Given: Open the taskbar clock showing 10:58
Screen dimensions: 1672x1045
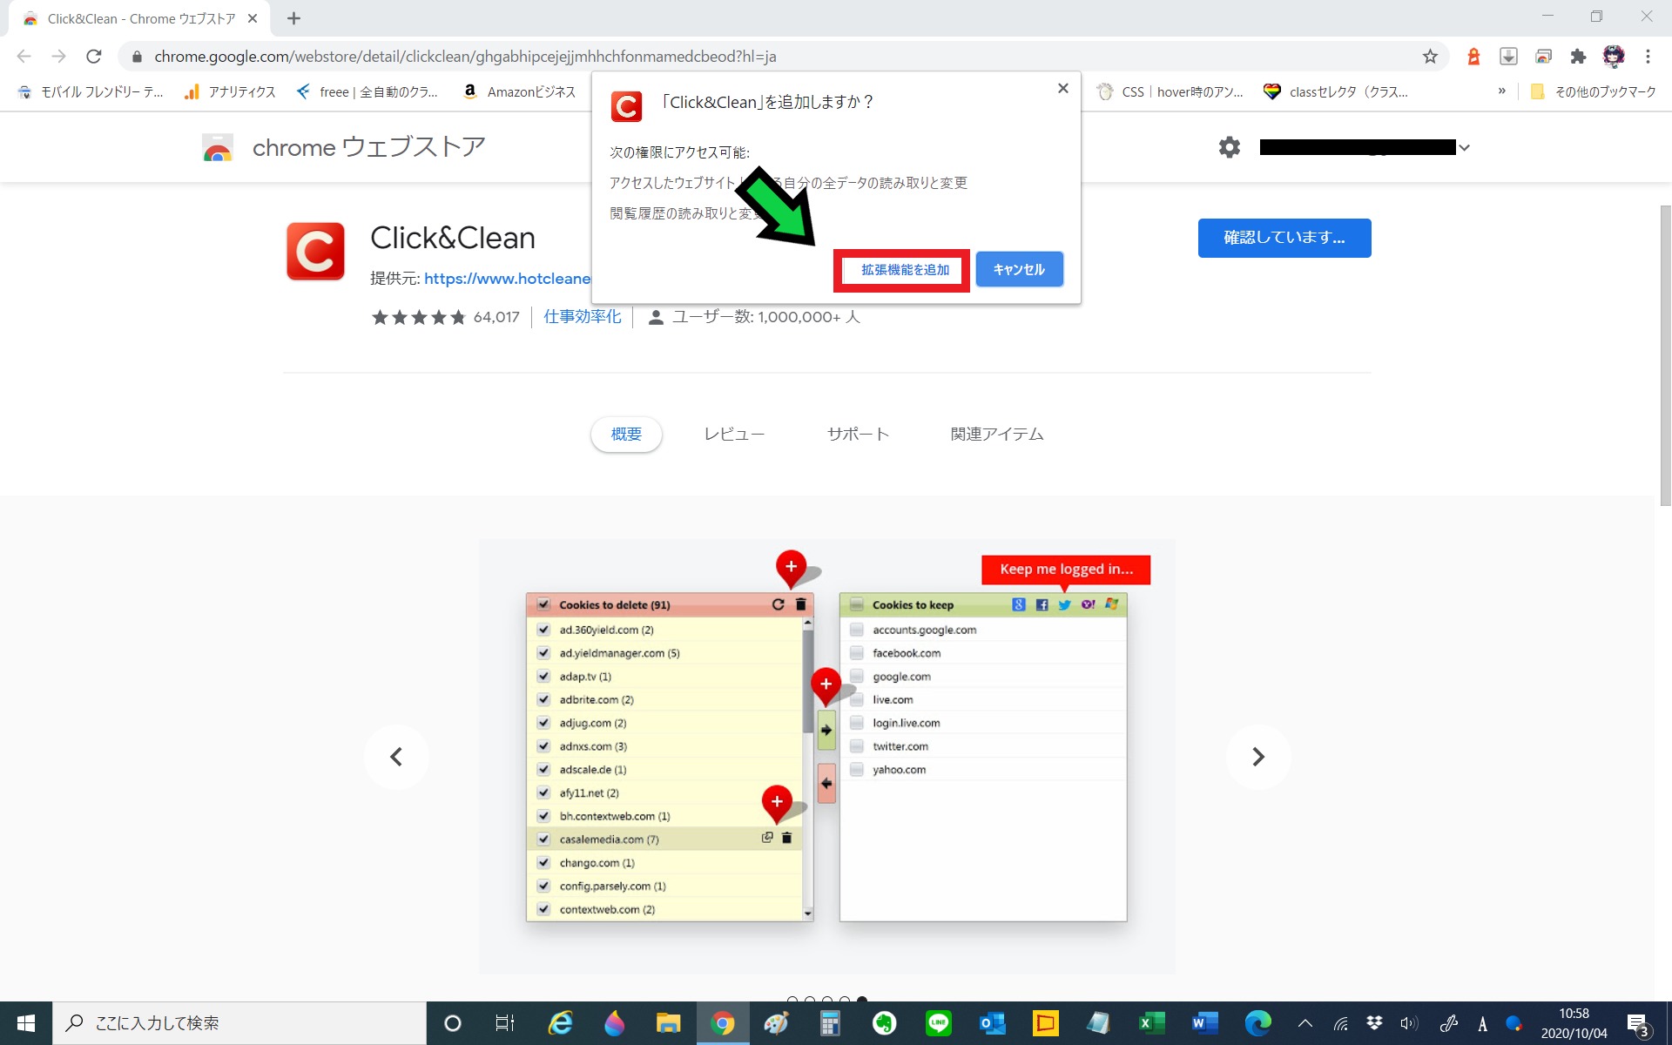Looking at the screenshot, I should [1574, 1023].
